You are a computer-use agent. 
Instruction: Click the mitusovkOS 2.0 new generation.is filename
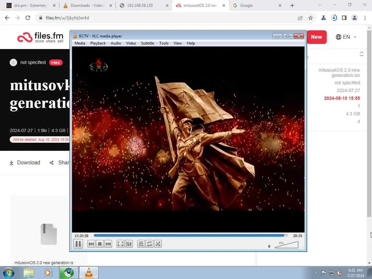pos(44,263)
